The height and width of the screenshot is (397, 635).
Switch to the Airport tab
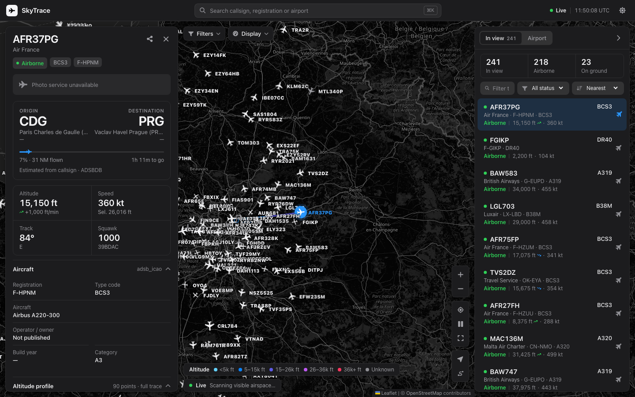point(537,38)
